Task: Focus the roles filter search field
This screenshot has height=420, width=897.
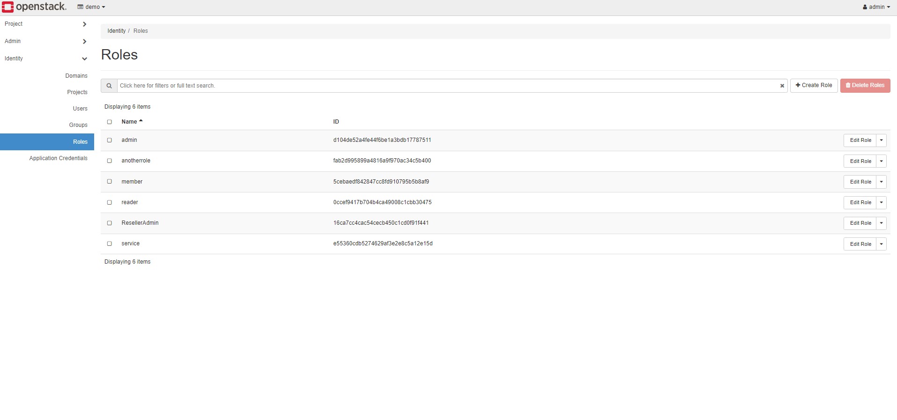Action: coord(445,86)
